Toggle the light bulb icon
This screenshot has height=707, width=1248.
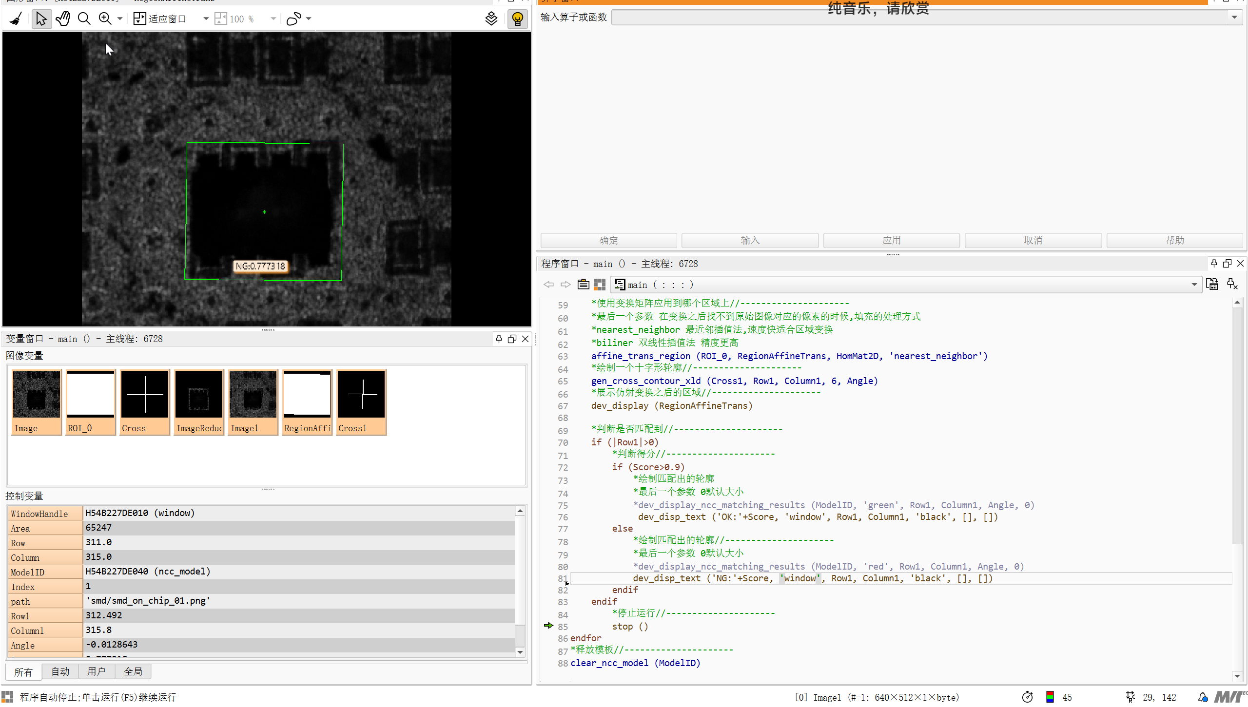click(x=518, y=19)
